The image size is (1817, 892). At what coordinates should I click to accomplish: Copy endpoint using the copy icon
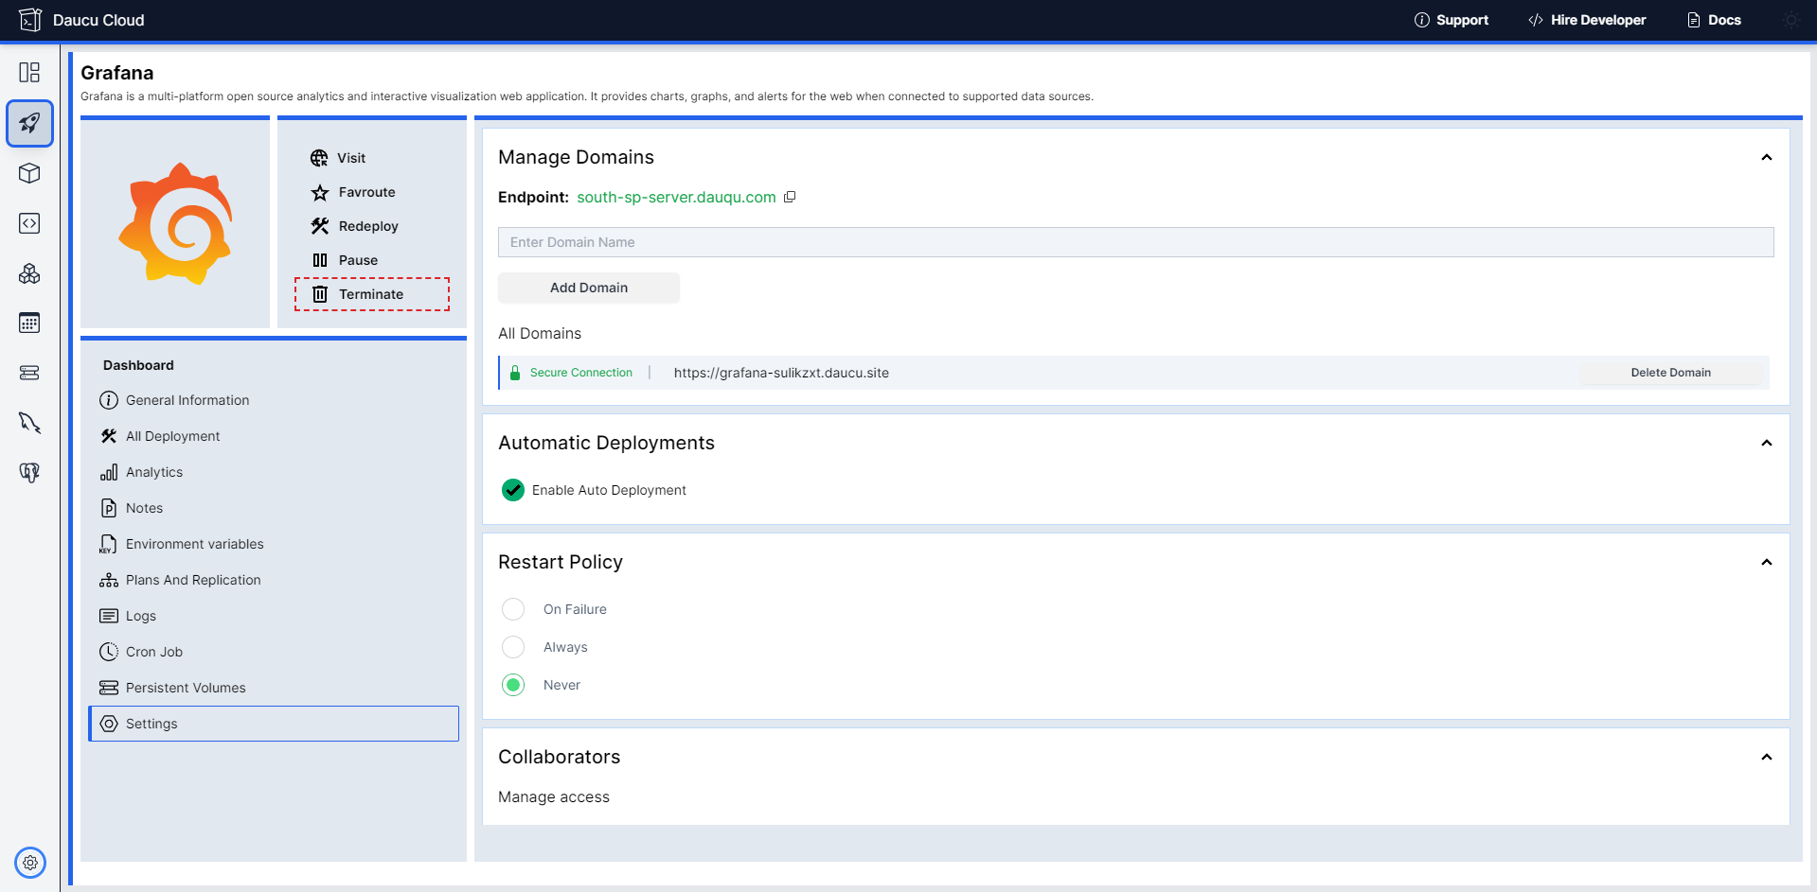790,197
